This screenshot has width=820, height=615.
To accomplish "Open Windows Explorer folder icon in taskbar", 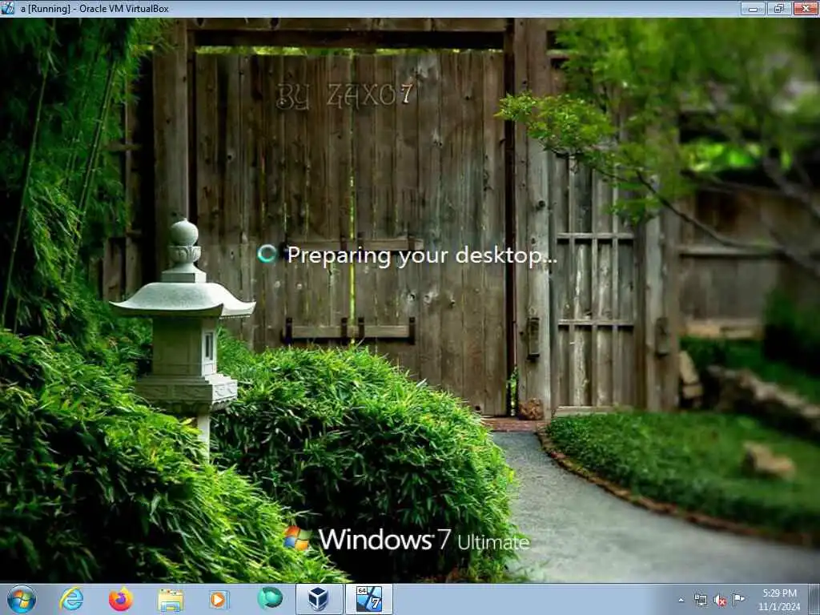I will coord(171,600).
